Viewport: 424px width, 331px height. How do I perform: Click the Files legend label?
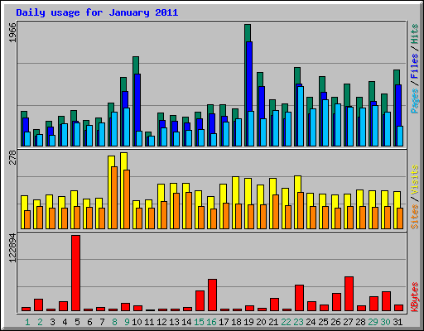[x=414, y=66]
